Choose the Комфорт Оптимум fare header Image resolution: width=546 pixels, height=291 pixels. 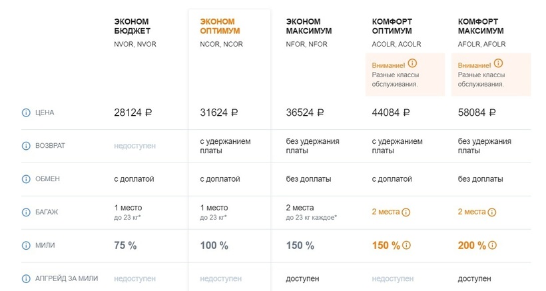[392, 27]
